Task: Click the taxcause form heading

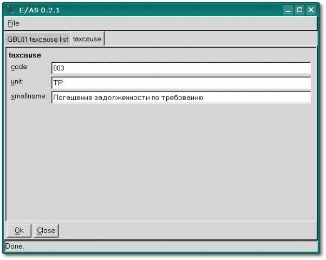Action: coord(25,55)
